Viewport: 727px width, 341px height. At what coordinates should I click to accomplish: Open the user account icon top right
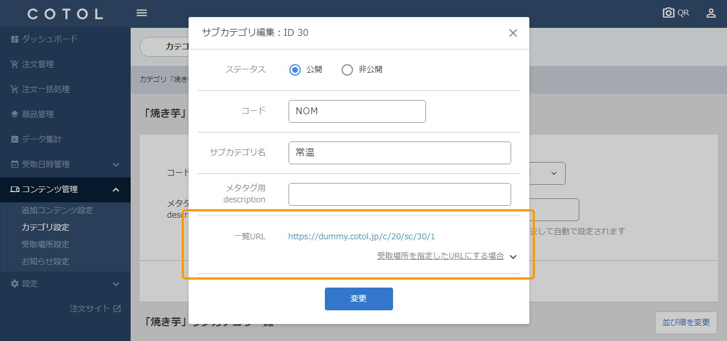(711, 12)
